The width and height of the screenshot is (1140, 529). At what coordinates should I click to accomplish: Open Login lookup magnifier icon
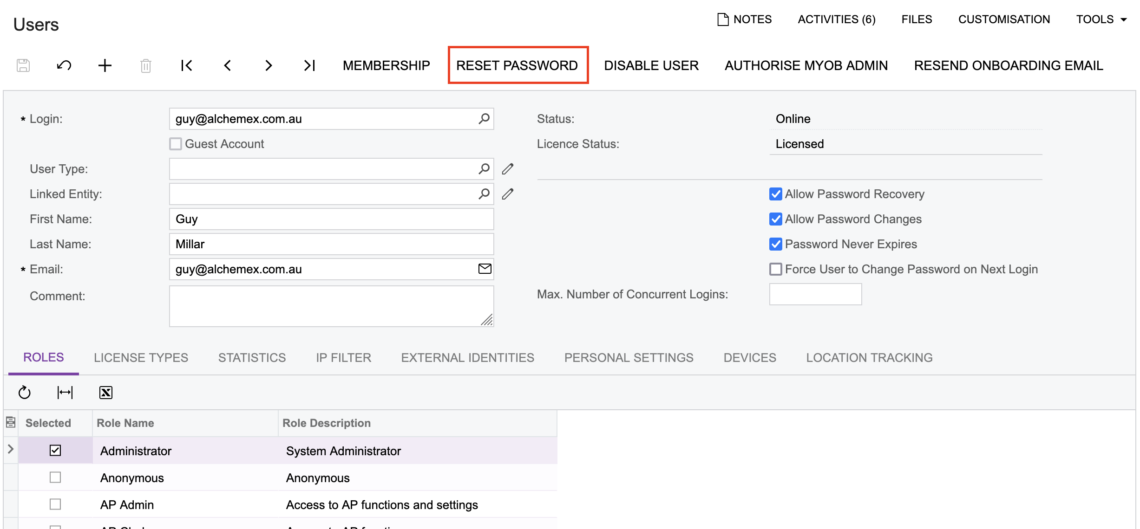click(484, 119)
